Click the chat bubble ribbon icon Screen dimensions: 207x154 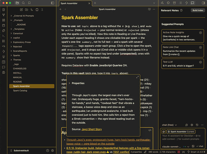(x=4, y=67)
